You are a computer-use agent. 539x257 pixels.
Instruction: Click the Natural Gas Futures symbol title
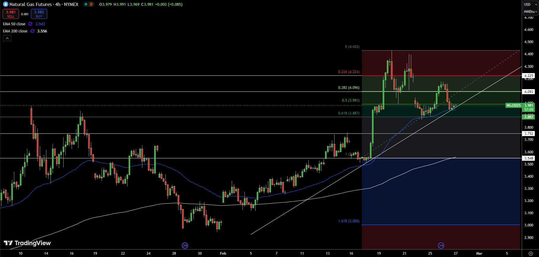[x=44, y=4]
